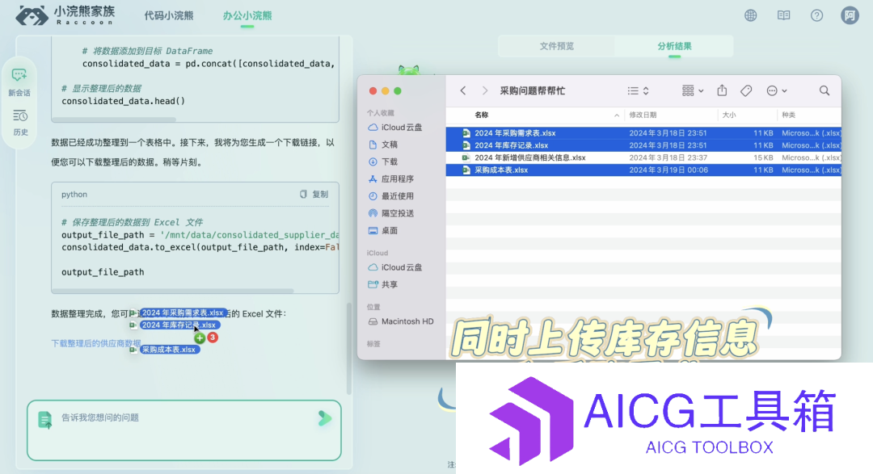873x474 pixels.
Task: Open the documentation book icon
Action: click(x=783, y=15)
